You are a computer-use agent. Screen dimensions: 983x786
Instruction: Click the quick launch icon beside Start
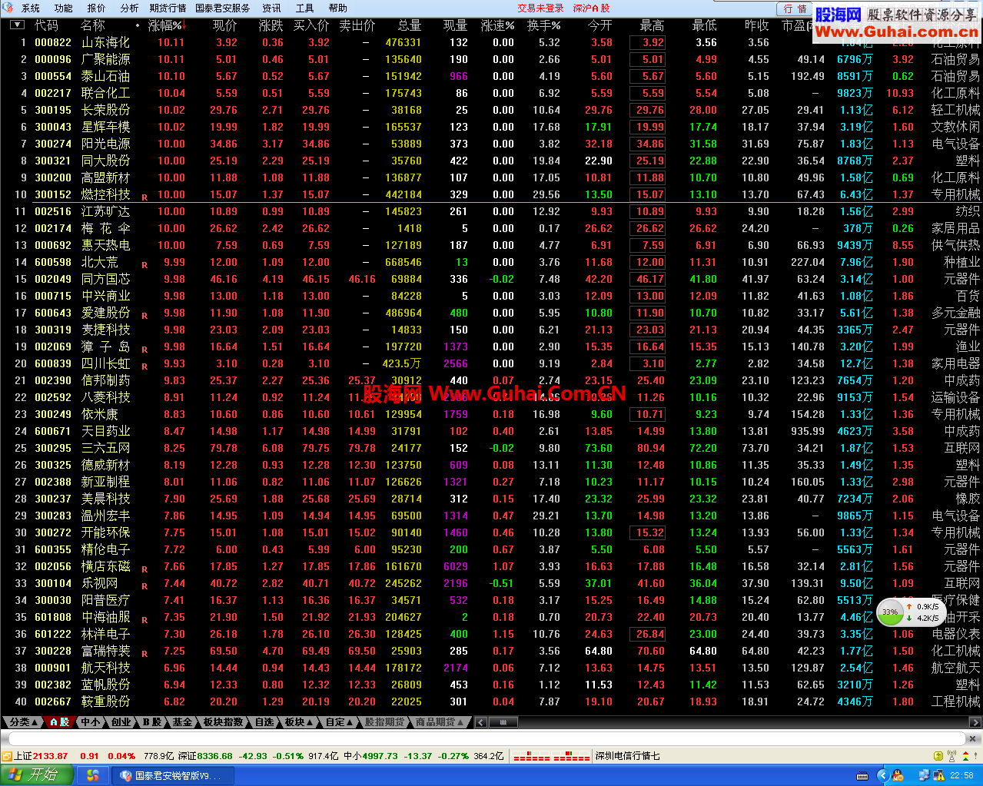93,775
